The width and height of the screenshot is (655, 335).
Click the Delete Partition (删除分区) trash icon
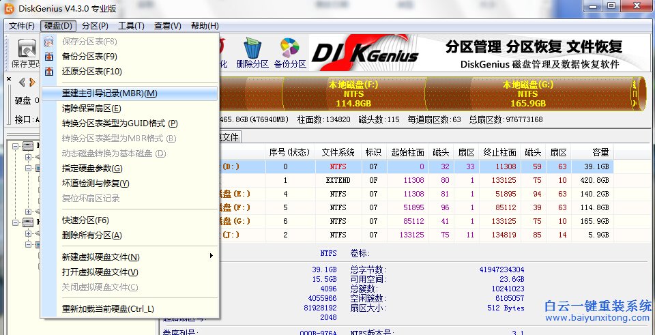pyautogui.click(x=252, y=48)
